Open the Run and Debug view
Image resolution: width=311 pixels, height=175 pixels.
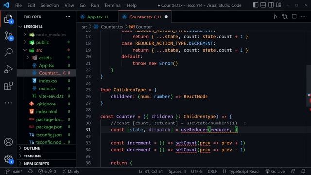tap(8, 69)
